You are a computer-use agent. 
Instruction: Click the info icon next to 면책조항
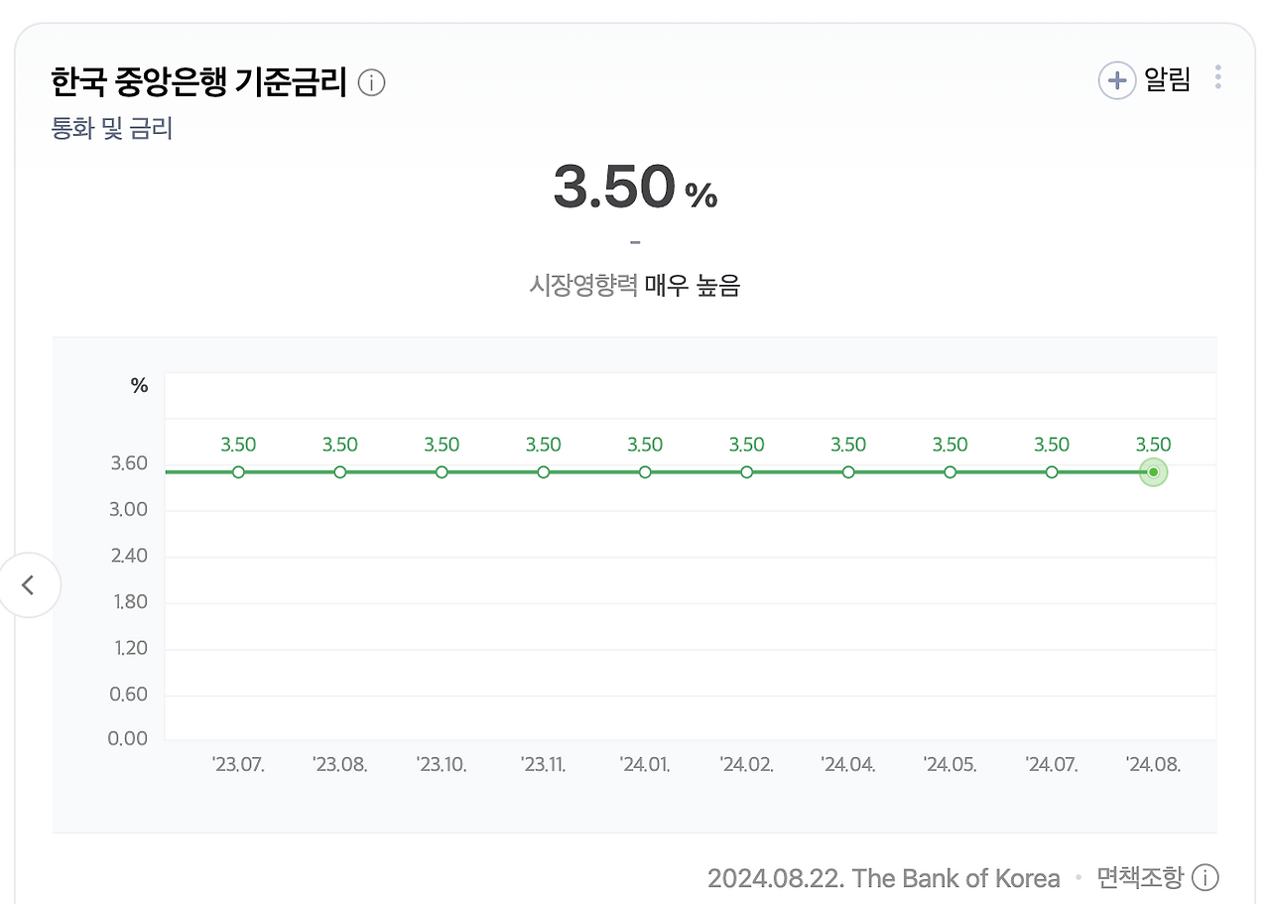point(1206,878)
